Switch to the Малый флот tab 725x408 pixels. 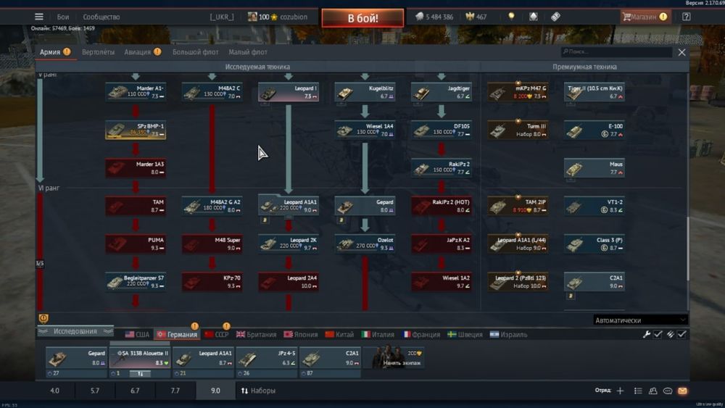248,52
